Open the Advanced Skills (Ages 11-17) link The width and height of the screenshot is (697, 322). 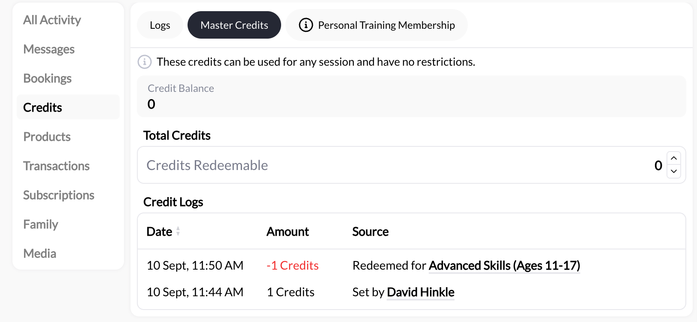[x=504, y=265]
